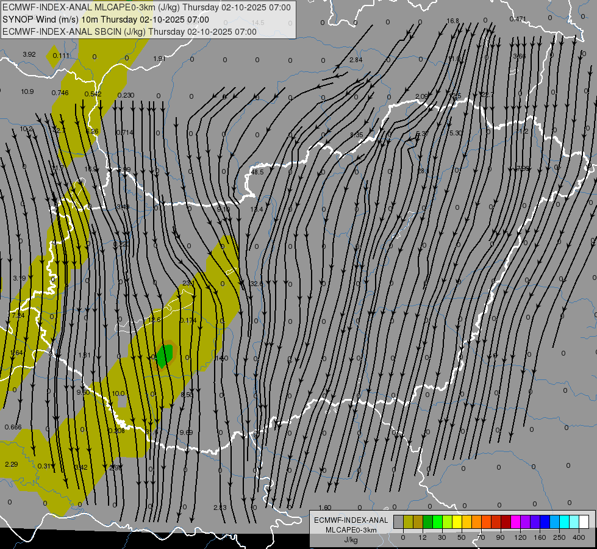This screenshot has width=597, height=549.
Task: Click the map value '0.666'
Action: pyautogui.click(x=13, y=427)
